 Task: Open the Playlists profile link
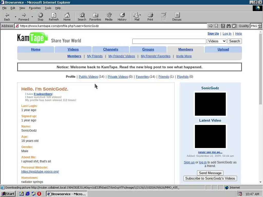tap(183, 76)
